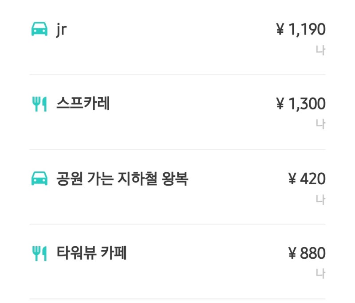This screenshot has width=355, height=303.
Task: Click the 나 label under ¥ 420
Action: [320, 200]
